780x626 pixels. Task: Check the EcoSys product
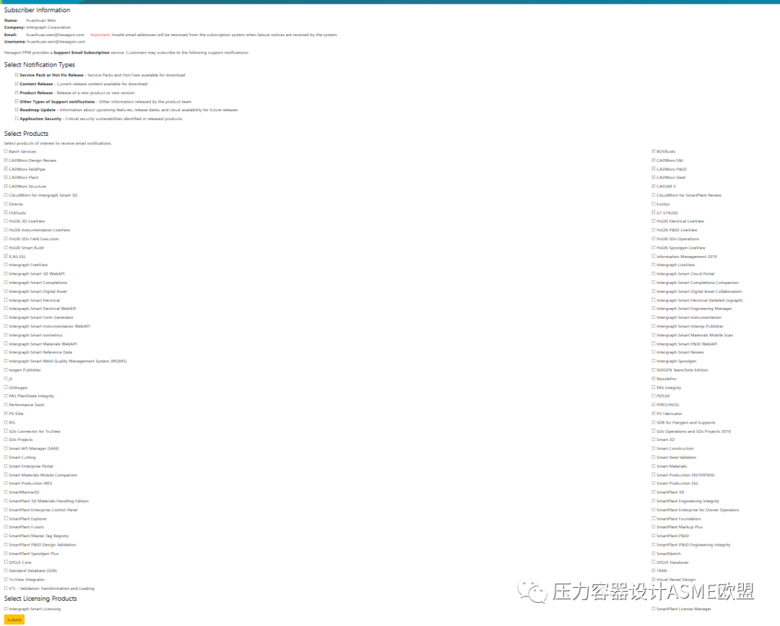tap(654, 204)
